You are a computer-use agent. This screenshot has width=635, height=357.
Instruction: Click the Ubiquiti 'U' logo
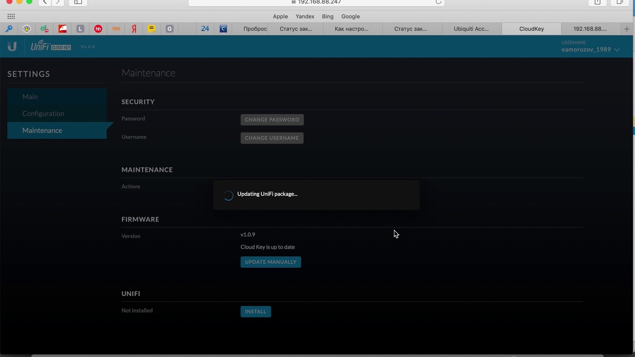(x=12, y=47)
